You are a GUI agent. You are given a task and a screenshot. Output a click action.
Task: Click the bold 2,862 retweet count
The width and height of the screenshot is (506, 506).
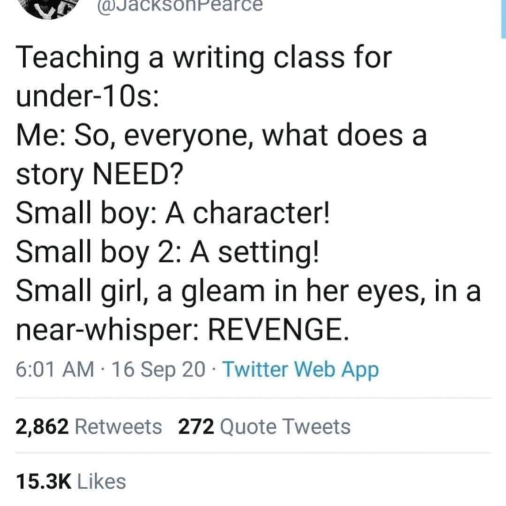(43, 427)
